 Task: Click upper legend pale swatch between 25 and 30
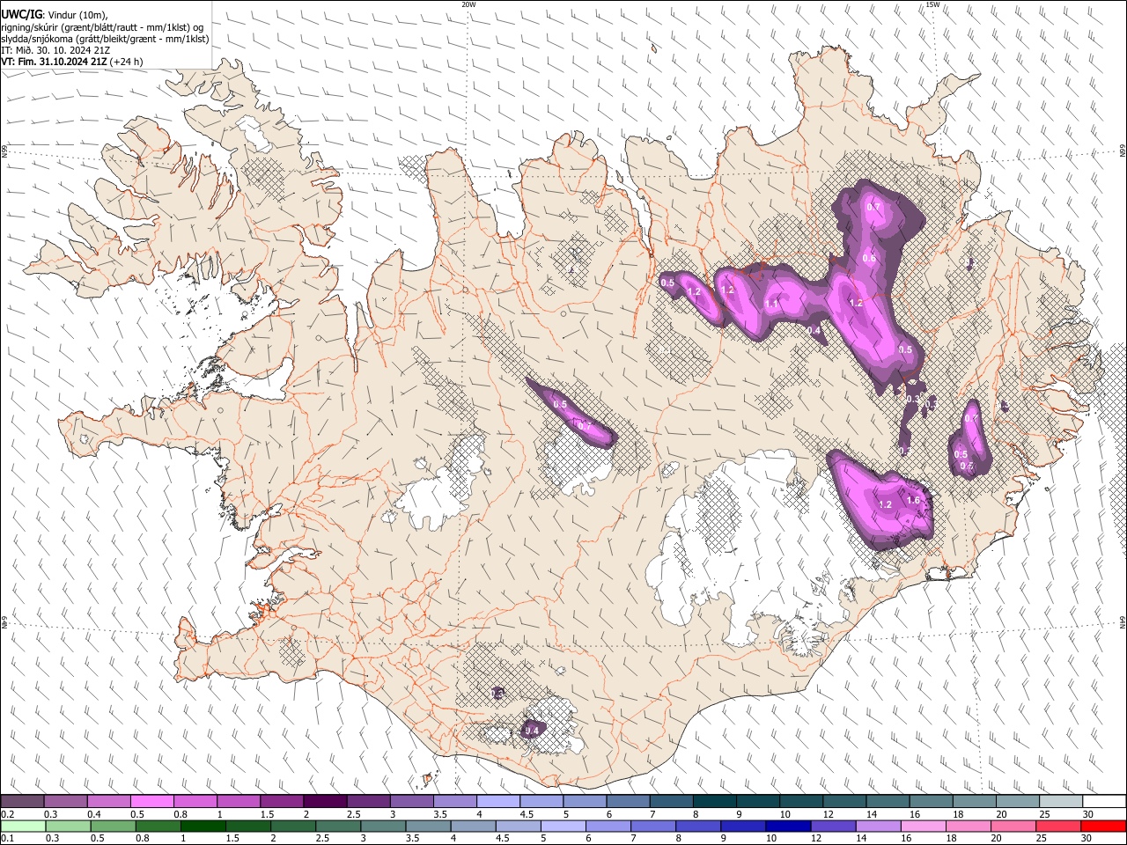1061,802
